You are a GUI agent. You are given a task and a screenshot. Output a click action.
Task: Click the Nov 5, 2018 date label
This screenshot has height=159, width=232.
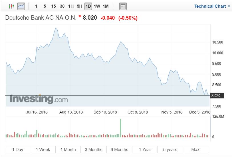[x=172, y=112]
